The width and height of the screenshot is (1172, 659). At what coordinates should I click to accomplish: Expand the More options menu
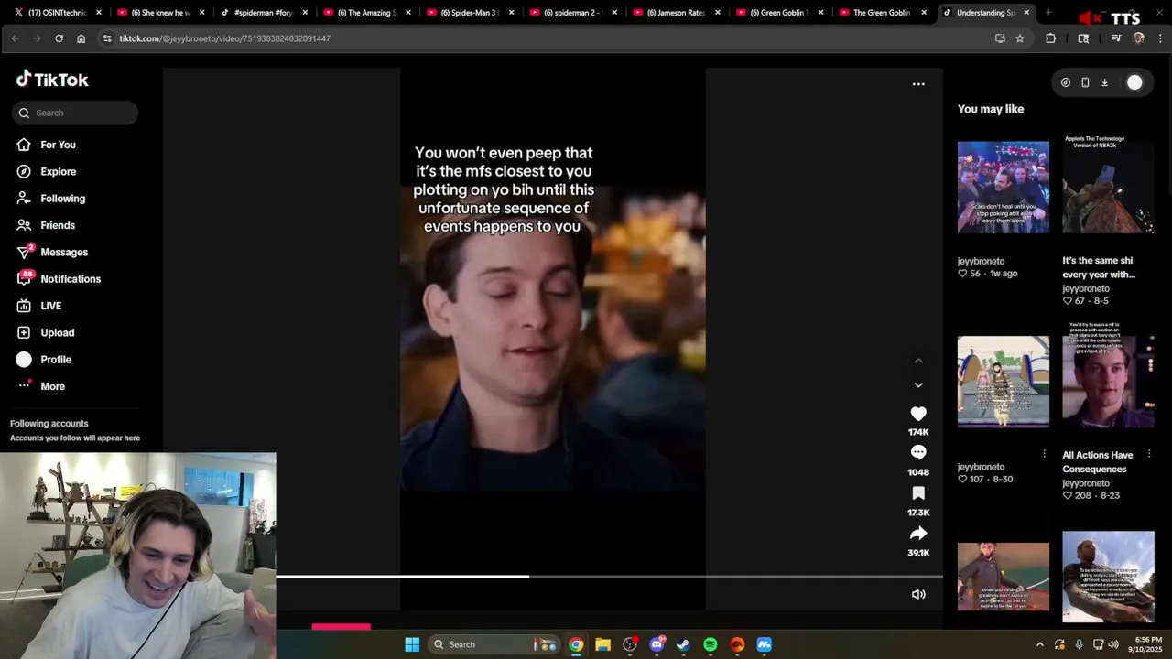click(52, 386)
